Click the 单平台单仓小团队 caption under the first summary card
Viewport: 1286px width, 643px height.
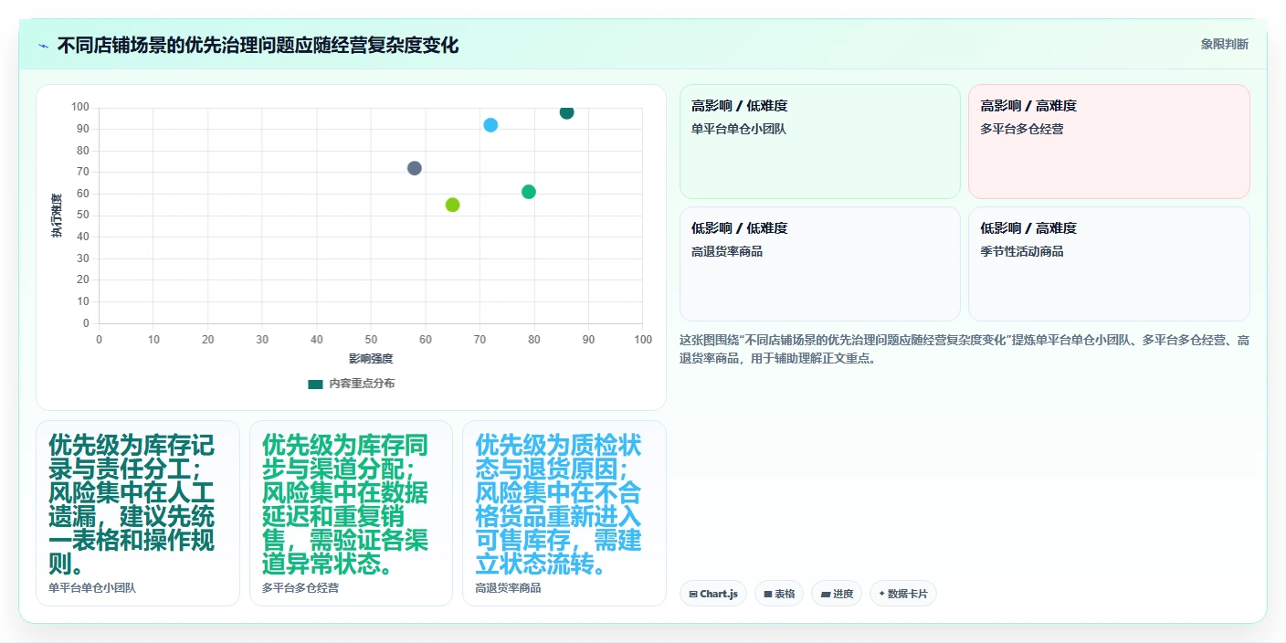pyautogui.click(x=92, y=587)
